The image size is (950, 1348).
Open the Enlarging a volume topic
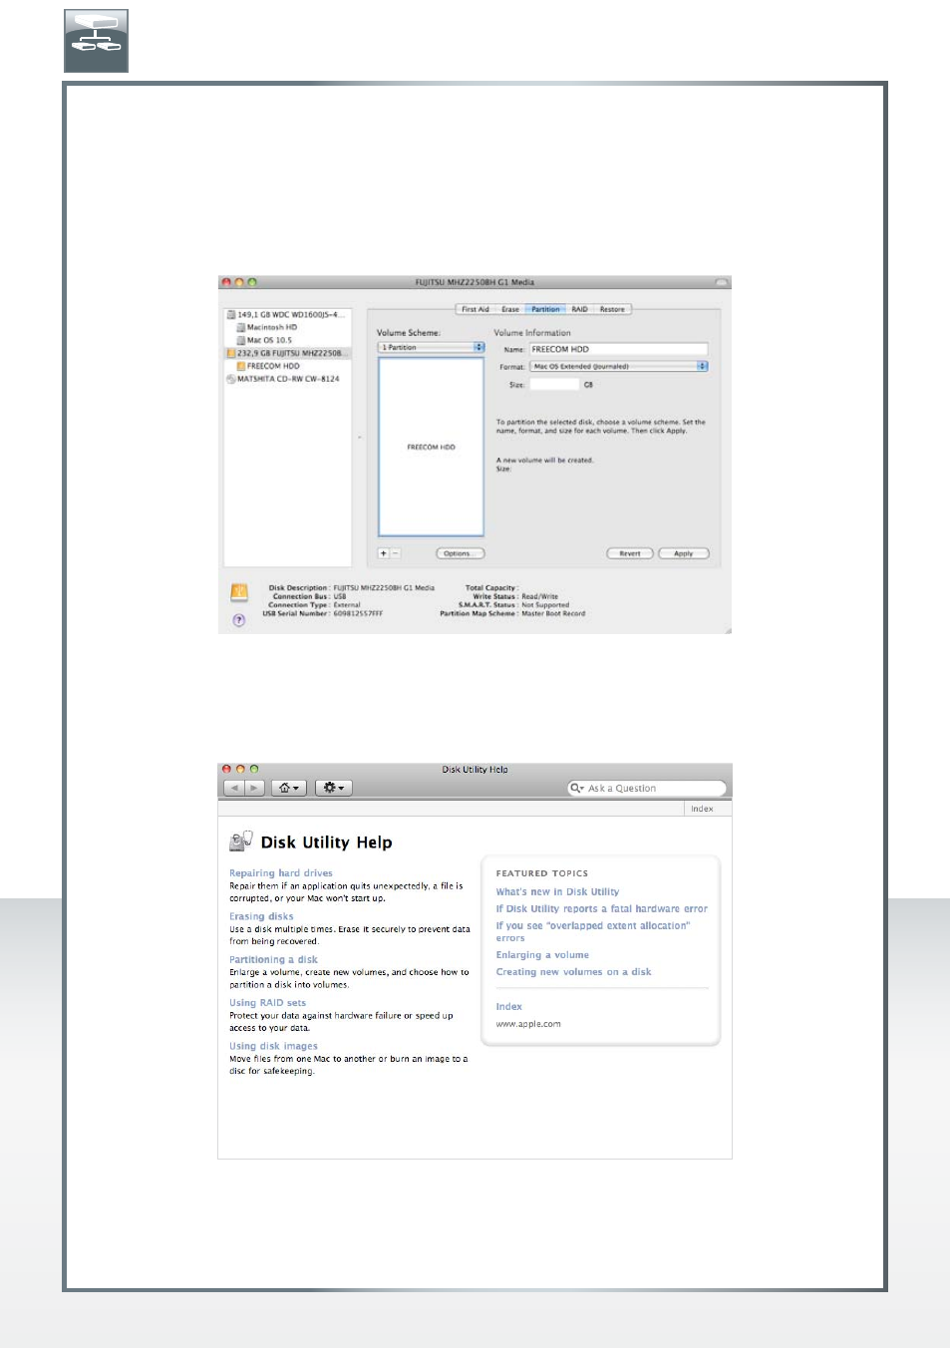[x=542, y=955]
